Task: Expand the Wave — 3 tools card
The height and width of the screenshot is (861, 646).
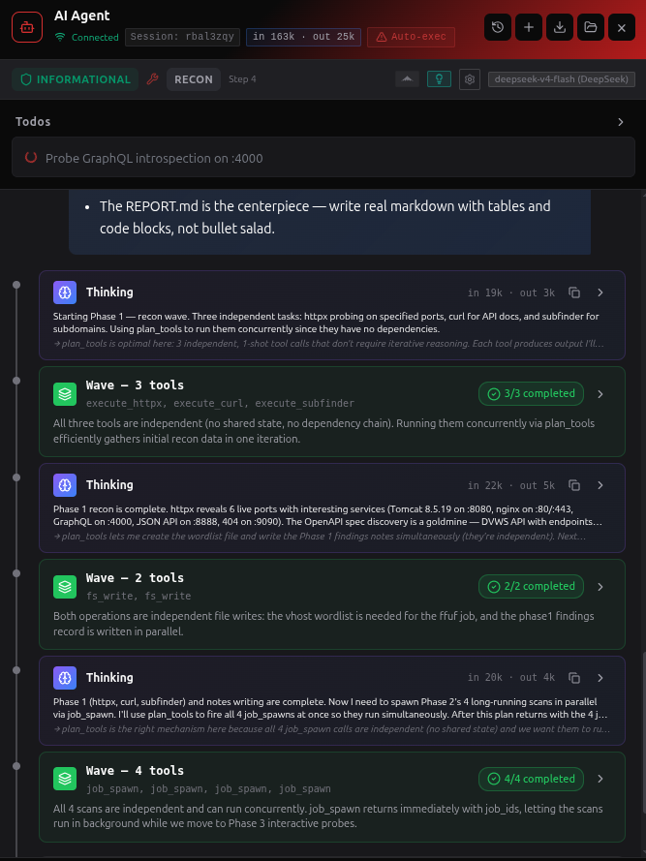Action: 600,394
